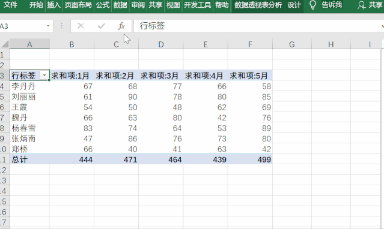384x229 pixels.
Task: Click the total 444 cell
Action: pos(72,159)
